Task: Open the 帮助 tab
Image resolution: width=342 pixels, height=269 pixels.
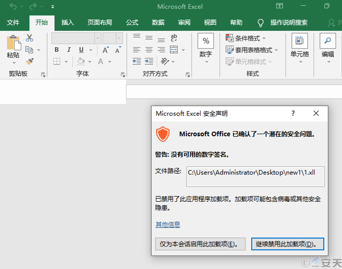Action: [x=236, y=22]
